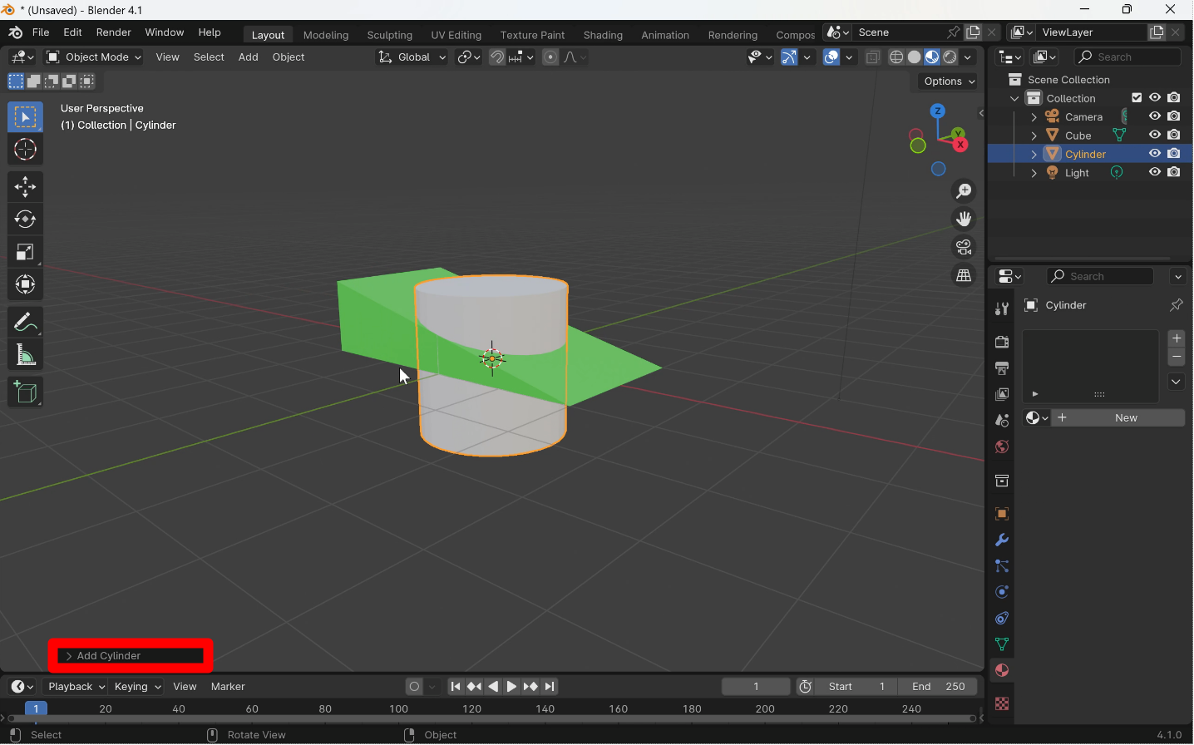Open the Object Data properties tab

1002,644
